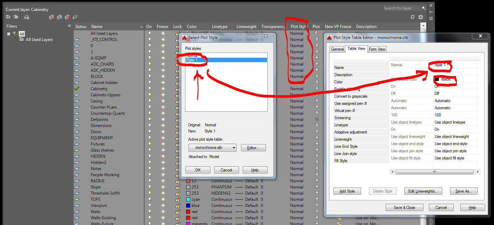Viewport: 494px width, 225px height.
Task: Toggle plot printer icon on TOPS row
Action: coord(317,199)
